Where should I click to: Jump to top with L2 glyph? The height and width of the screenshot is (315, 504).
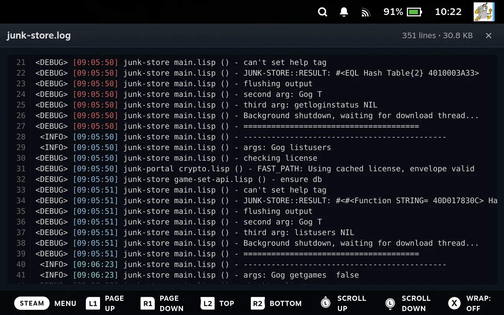[208, 304]
